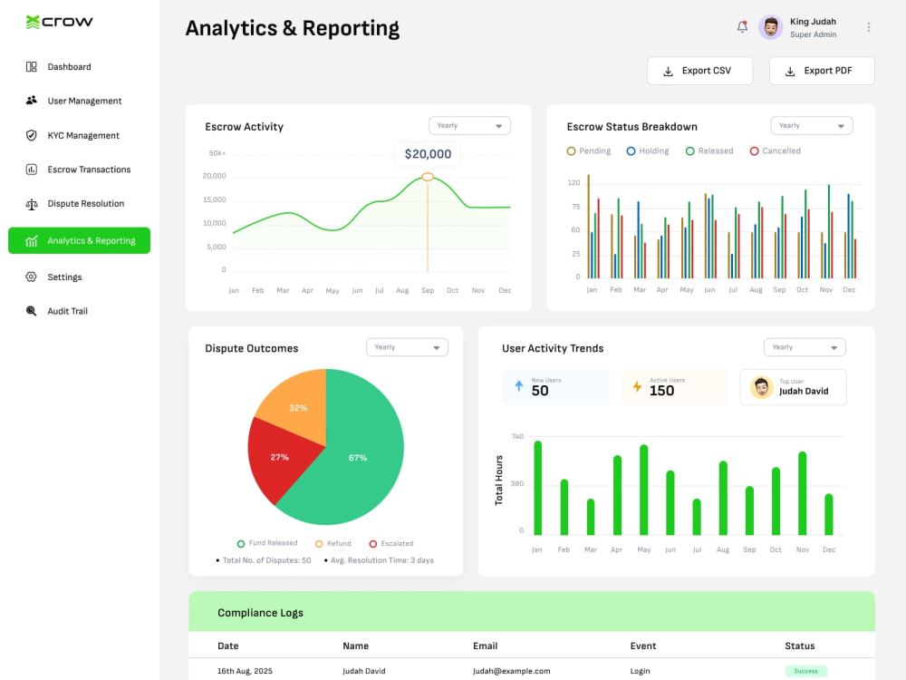The height and width of the screenshot is (680, 906).
Task: Click the Audit Trail magnifier icon
Action: (x=31, y=311)
